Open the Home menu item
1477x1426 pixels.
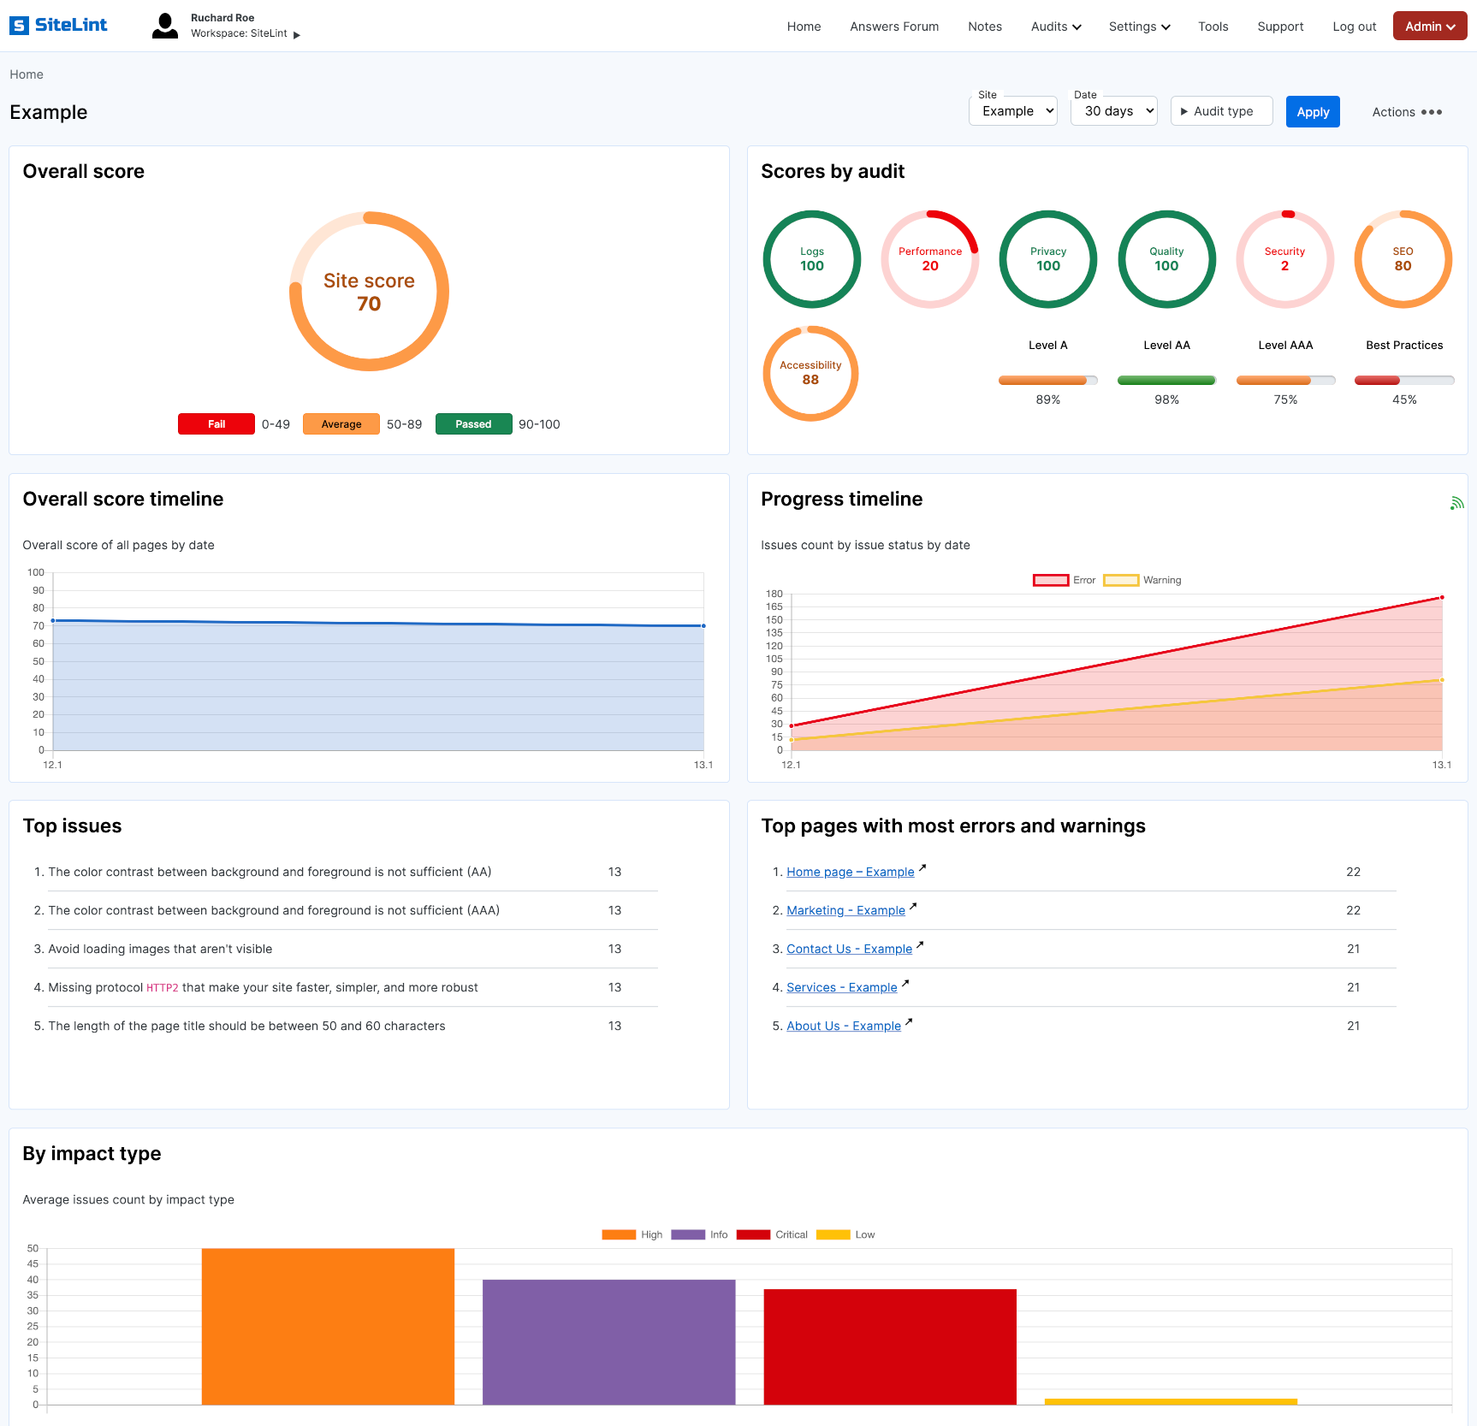[x=804, y=27]
